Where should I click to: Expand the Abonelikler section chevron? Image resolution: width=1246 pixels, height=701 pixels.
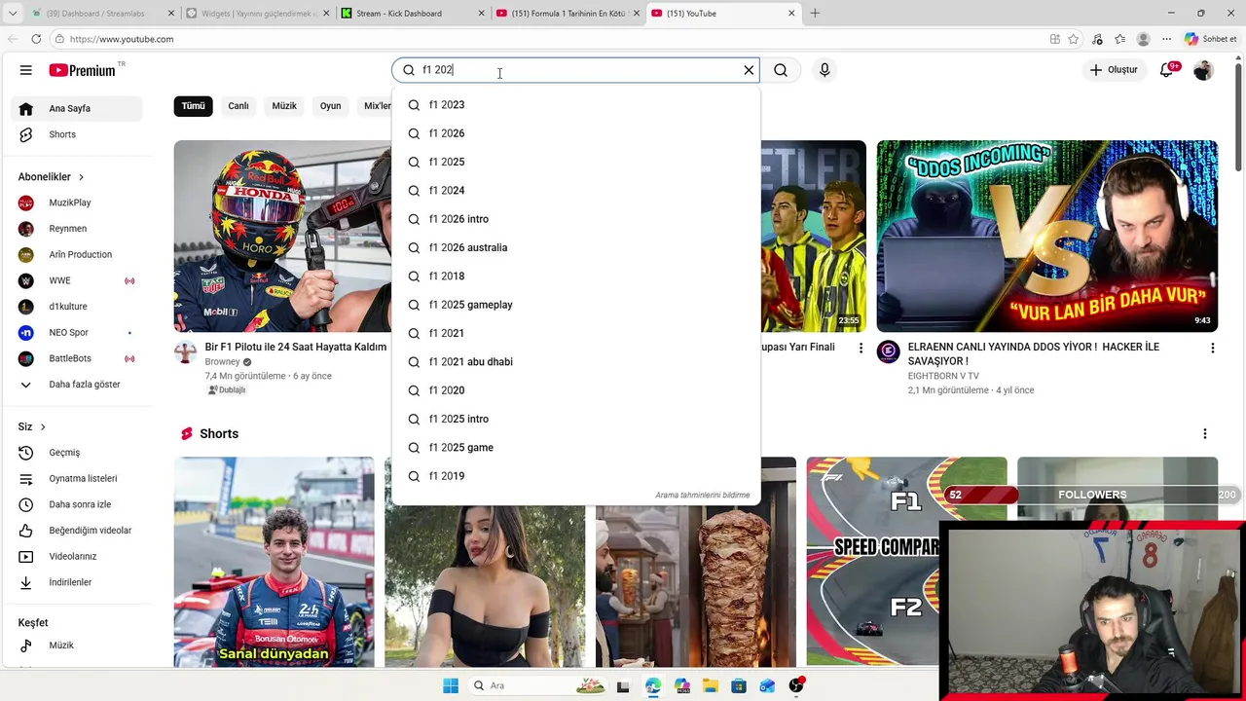(81, 177)
